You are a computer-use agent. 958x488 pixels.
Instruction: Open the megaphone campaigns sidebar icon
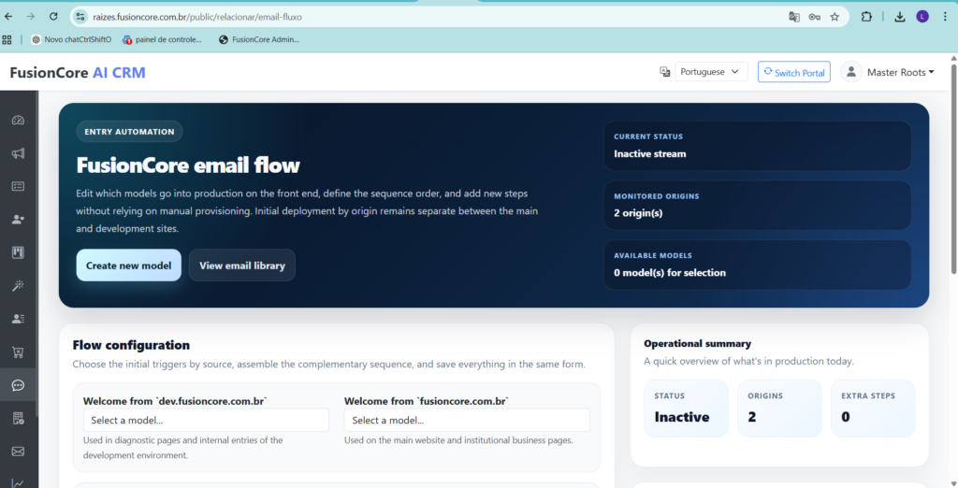[18, 152]
